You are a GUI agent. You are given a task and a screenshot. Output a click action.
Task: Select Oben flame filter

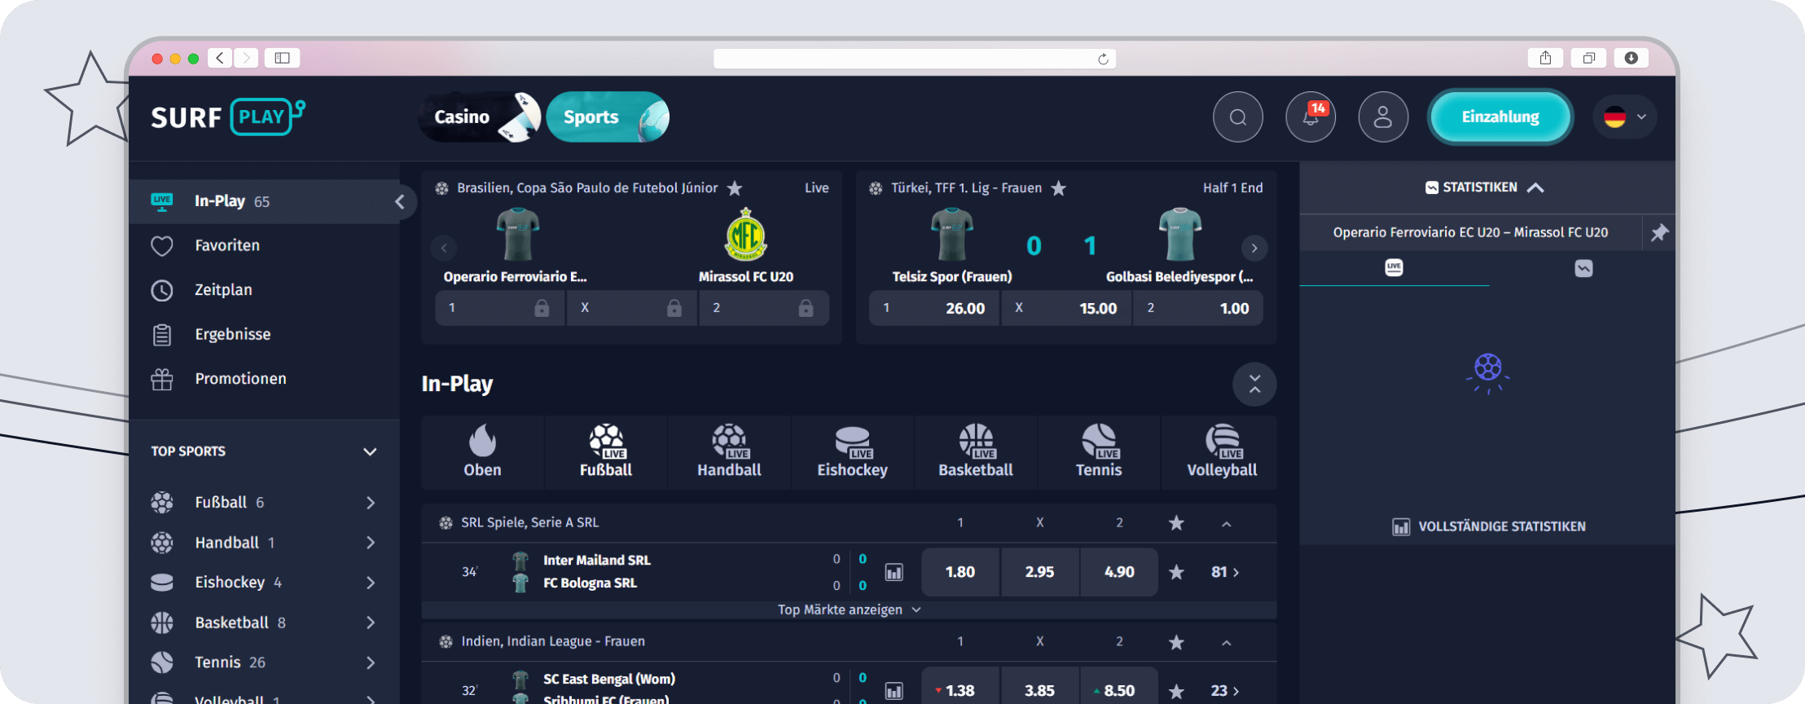click(x=482, y=451)
